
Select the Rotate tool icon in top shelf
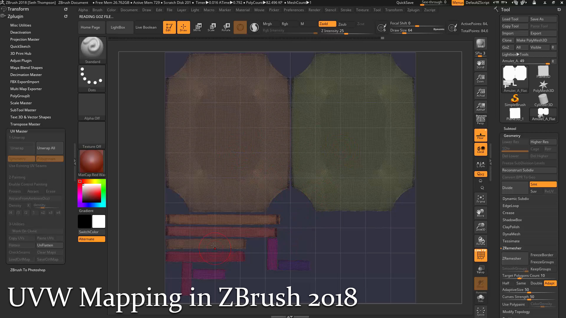pos(226,27)
